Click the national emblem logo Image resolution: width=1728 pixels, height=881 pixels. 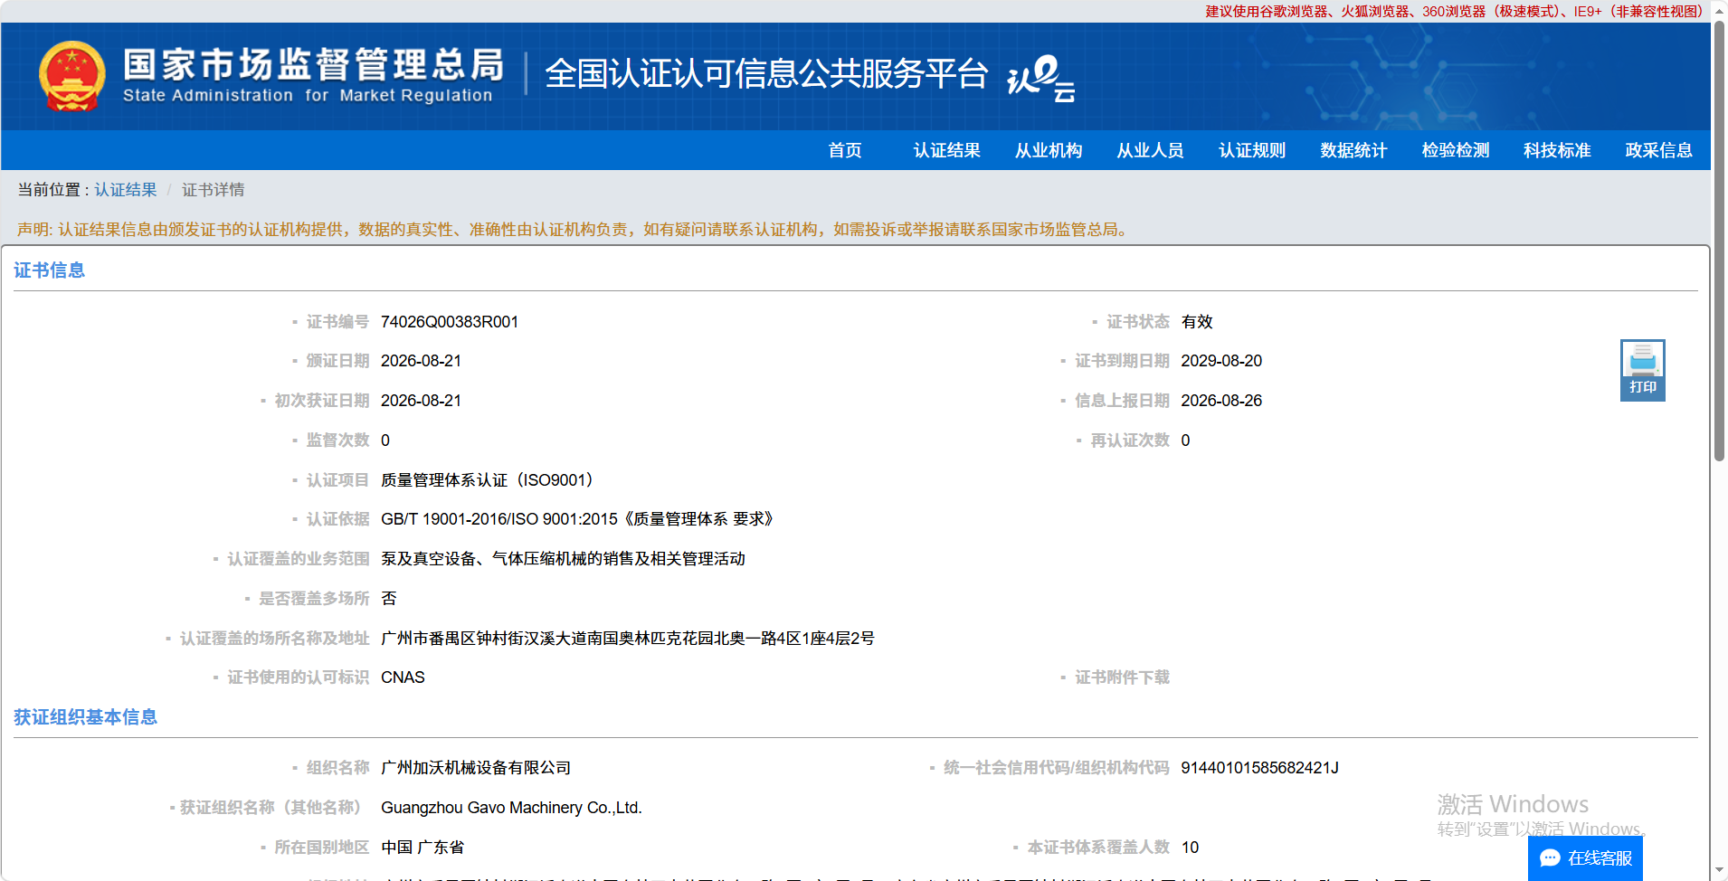pos(72,77)
